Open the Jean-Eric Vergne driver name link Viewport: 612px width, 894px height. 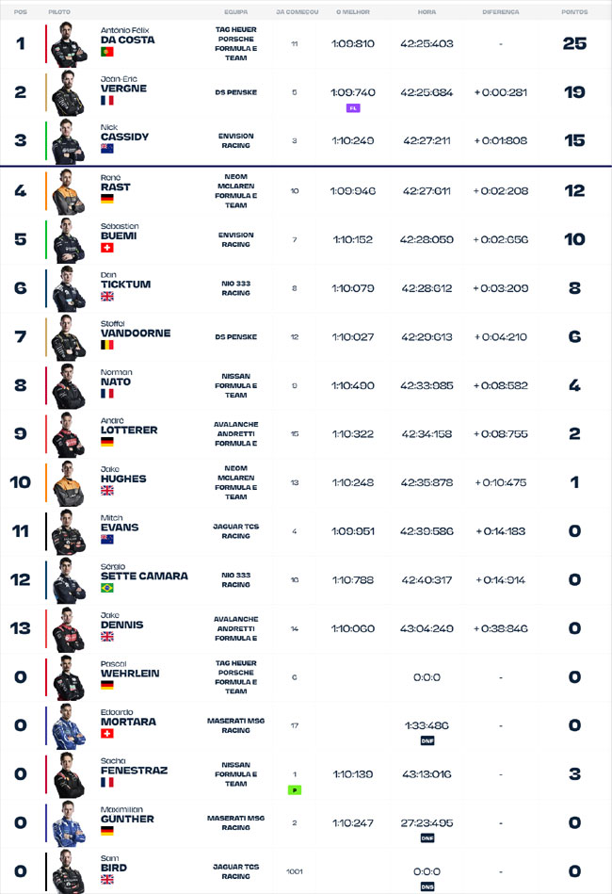pos(123,85)
